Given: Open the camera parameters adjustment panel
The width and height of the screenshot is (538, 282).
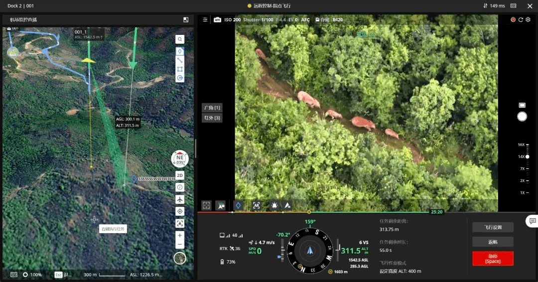Looking at the screenshot, I should pyautogui.click(x=205, y=20).
